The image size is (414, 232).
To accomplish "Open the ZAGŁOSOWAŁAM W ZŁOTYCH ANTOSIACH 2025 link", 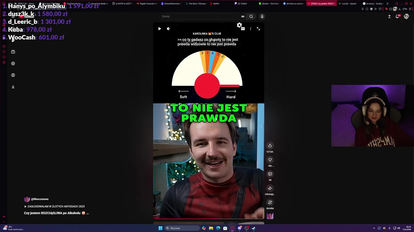I will (54, 207).
